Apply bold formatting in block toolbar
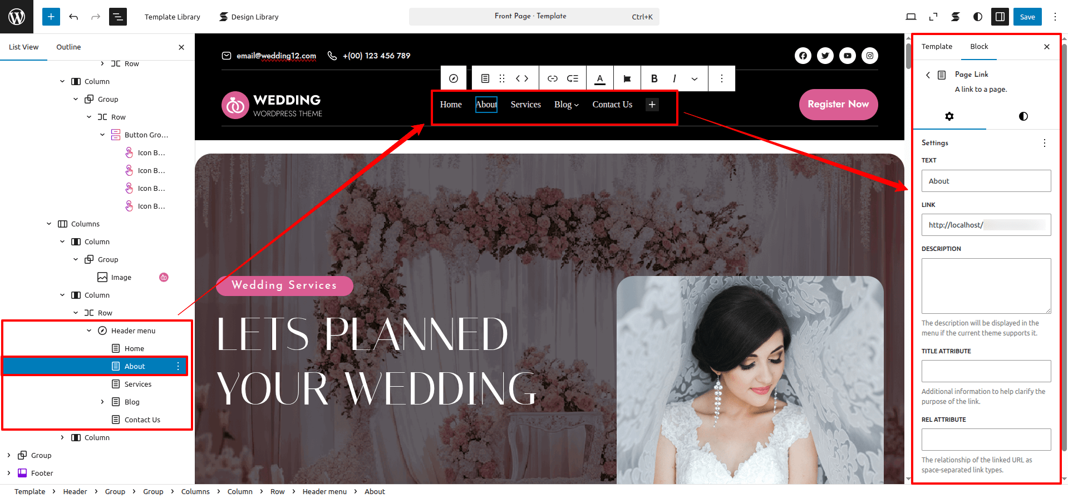The width and height of the screenshot is (1068, 498). (x=654, y=78)
